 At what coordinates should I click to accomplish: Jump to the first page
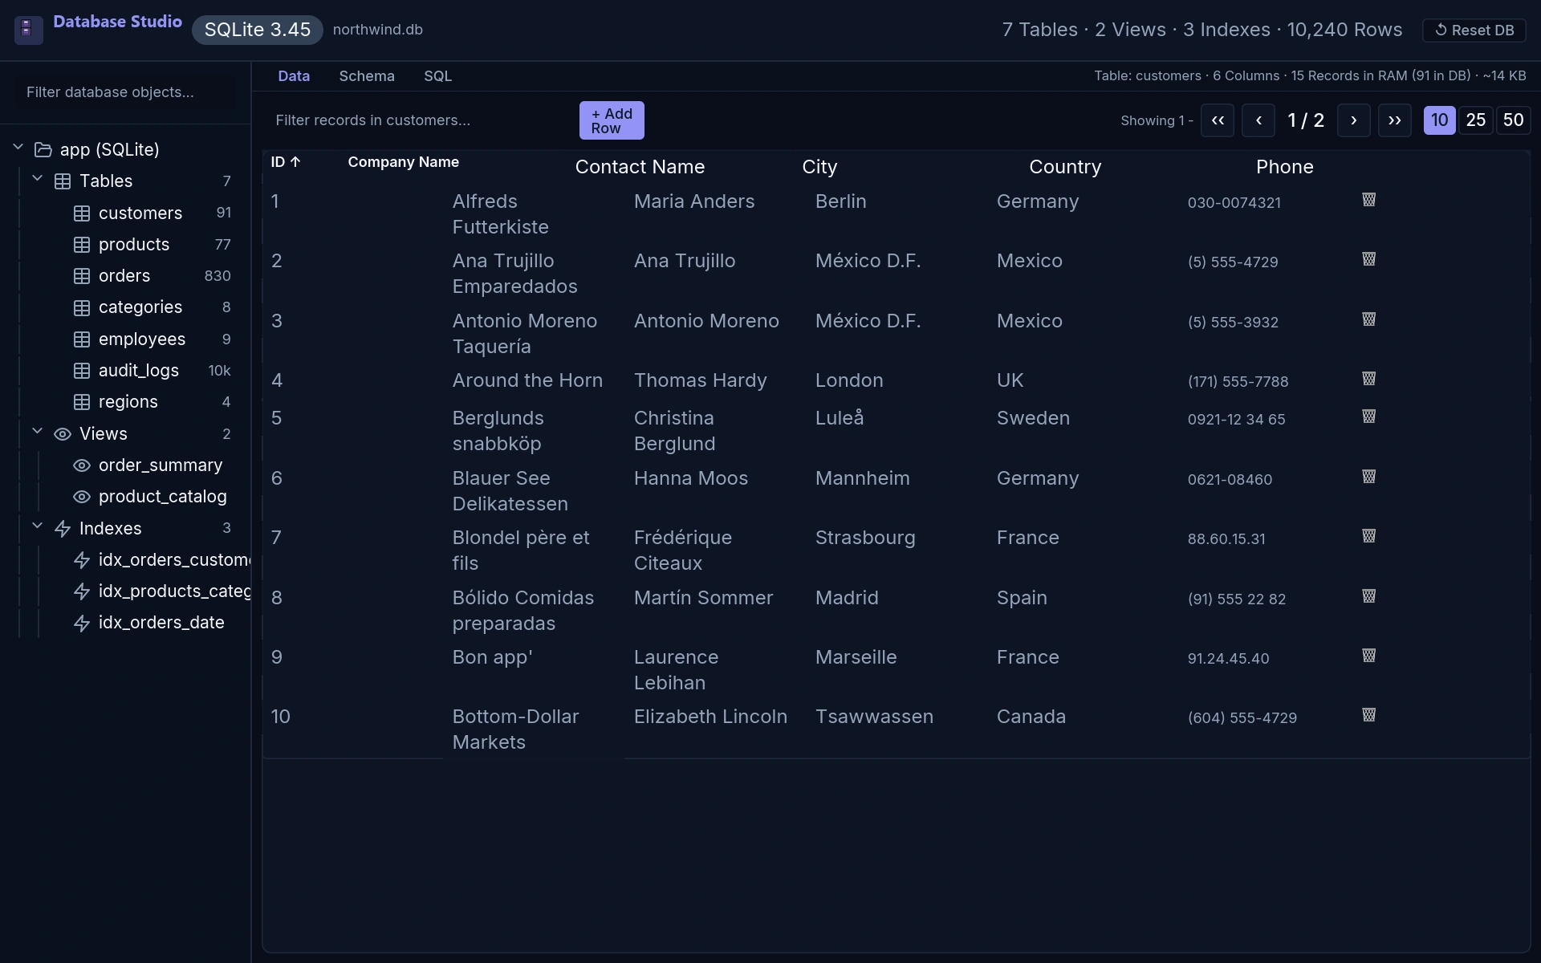click(x=1218, y=120)
